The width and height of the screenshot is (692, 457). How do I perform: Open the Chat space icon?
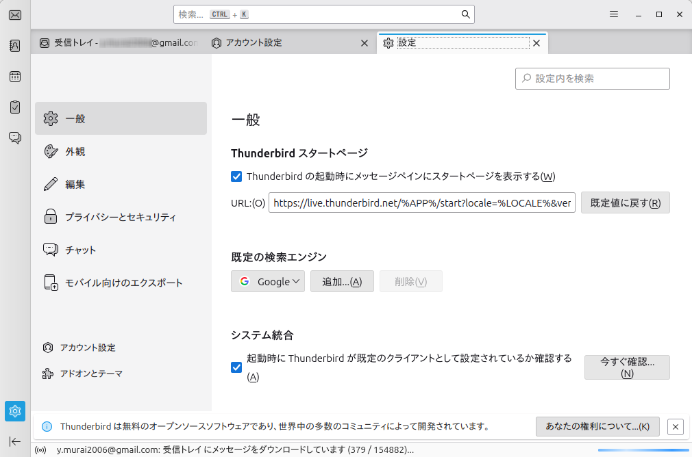point(14,138)
